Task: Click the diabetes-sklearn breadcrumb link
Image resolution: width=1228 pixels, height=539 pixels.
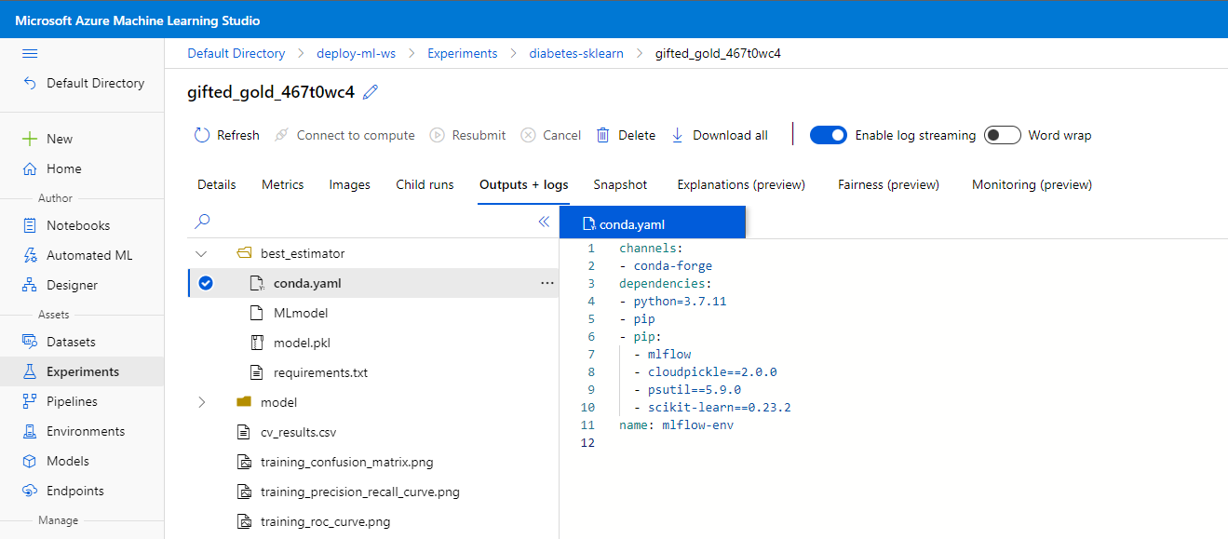Action: pyautogui.click(x=576, y=53)
